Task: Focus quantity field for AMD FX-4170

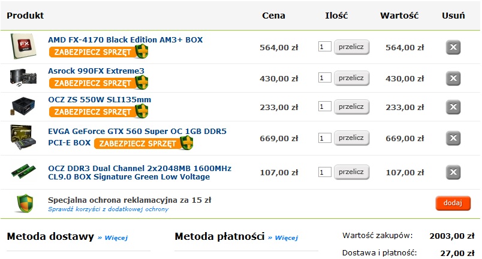Action: click(324, 47)
